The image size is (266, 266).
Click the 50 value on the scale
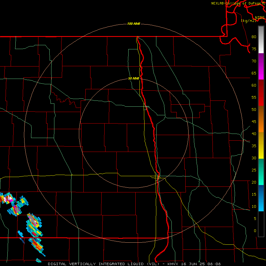254,109
